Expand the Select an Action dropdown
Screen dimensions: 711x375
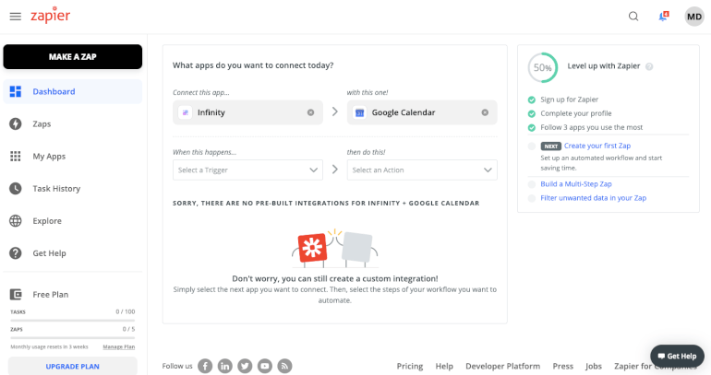[x=422, y=170]
